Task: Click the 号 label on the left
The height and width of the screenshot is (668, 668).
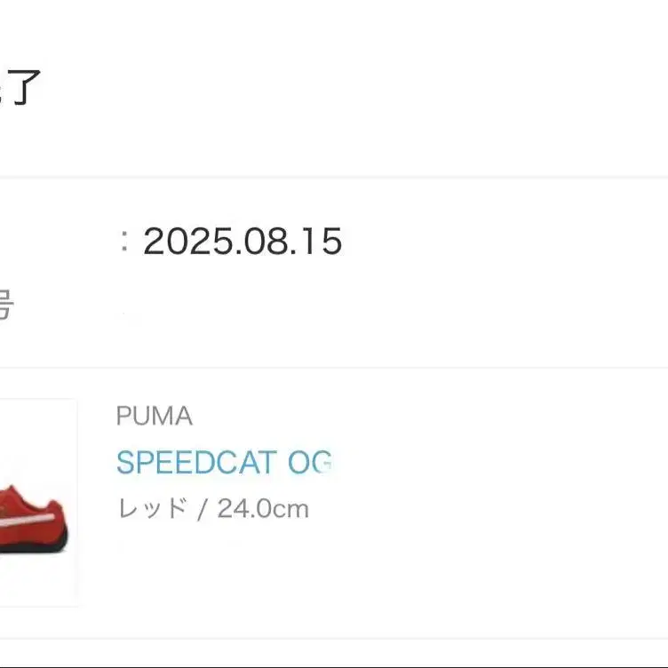Action: [4, 305]
